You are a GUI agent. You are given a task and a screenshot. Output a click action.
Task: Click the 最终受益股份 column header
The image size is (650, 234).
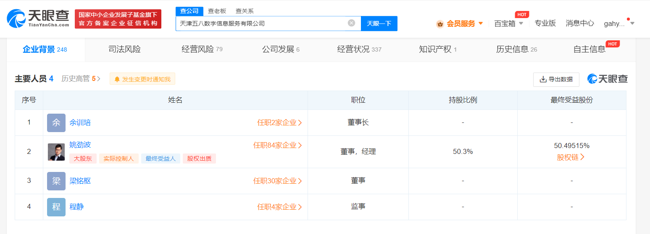[x=571, y=100]
